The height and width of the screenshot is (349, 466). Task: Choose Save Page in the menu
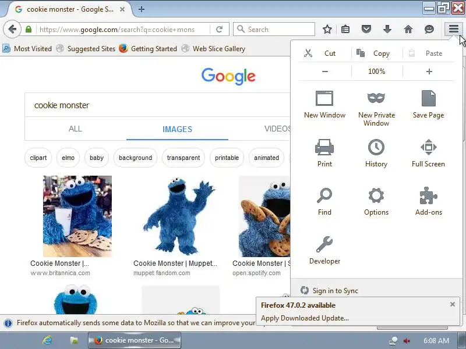pyautogui.click(x=428, y=105)
